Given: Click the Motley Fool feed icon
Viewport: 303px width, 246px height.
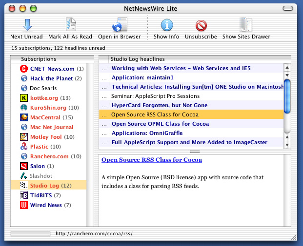Looking at the screenshot, I should pos(24,137).
